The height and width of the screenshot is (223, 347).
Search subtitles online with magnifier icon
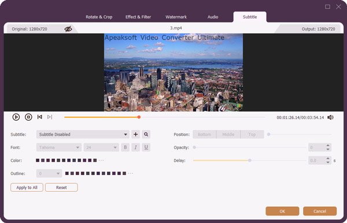pyautogui.click(x=146, y=135)
